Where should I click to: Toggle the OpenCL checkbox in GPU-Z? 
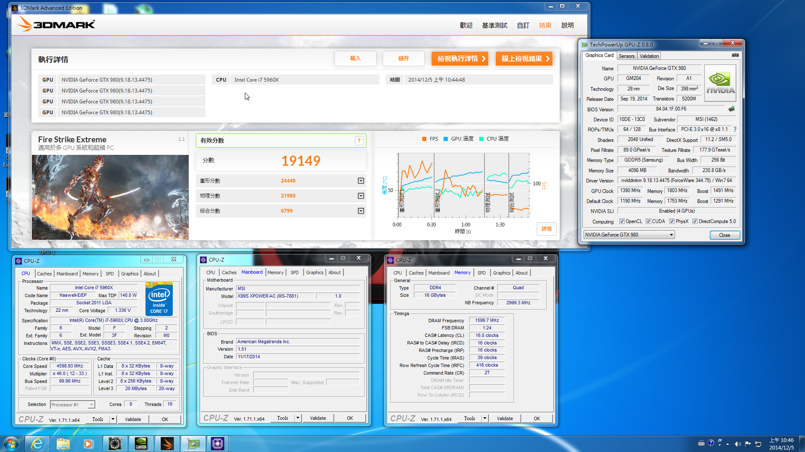pos(622,221)
